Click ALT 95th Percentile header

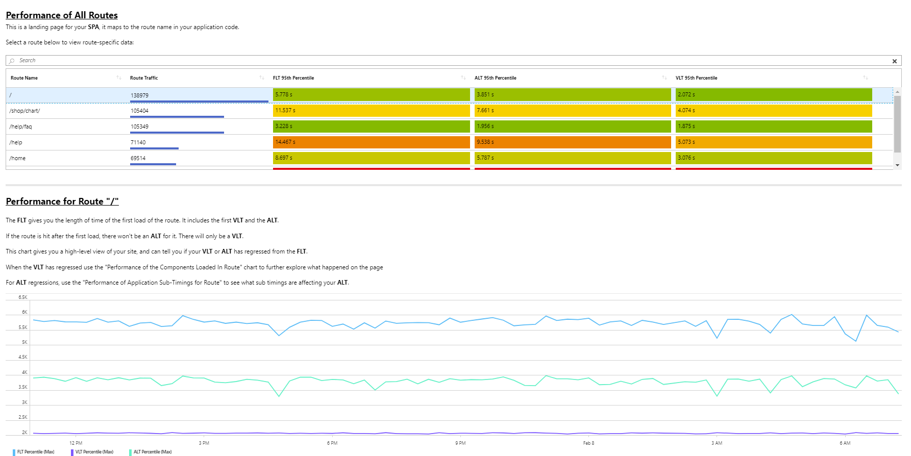point(495,78)
